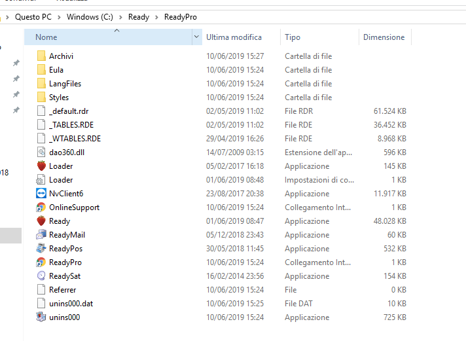Image resolution: width=466 pixels, height=341 pixels.
Task: Click the File DAT type cell
Action: pyautogui.click(x=298, y=304)
